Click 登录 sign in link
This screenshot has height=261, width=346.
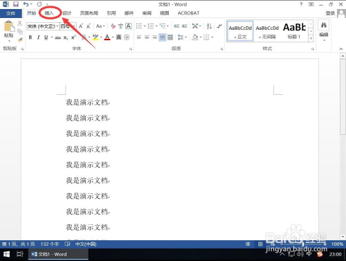tap(330, 13)
